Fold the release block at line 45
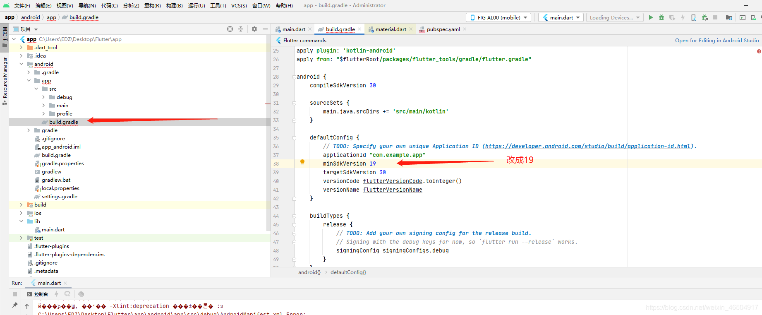This screenshot has height=315, width=762. (x=294, y=225)
